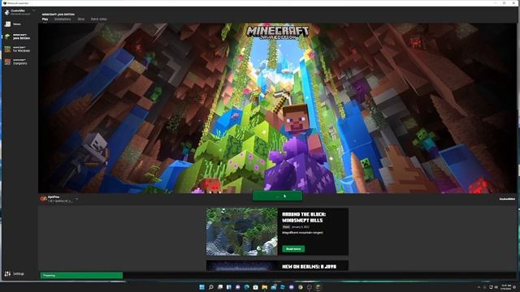Screen dimensions: 520x292
Task: Switch to the Installations tab
Action: [63, 19]
